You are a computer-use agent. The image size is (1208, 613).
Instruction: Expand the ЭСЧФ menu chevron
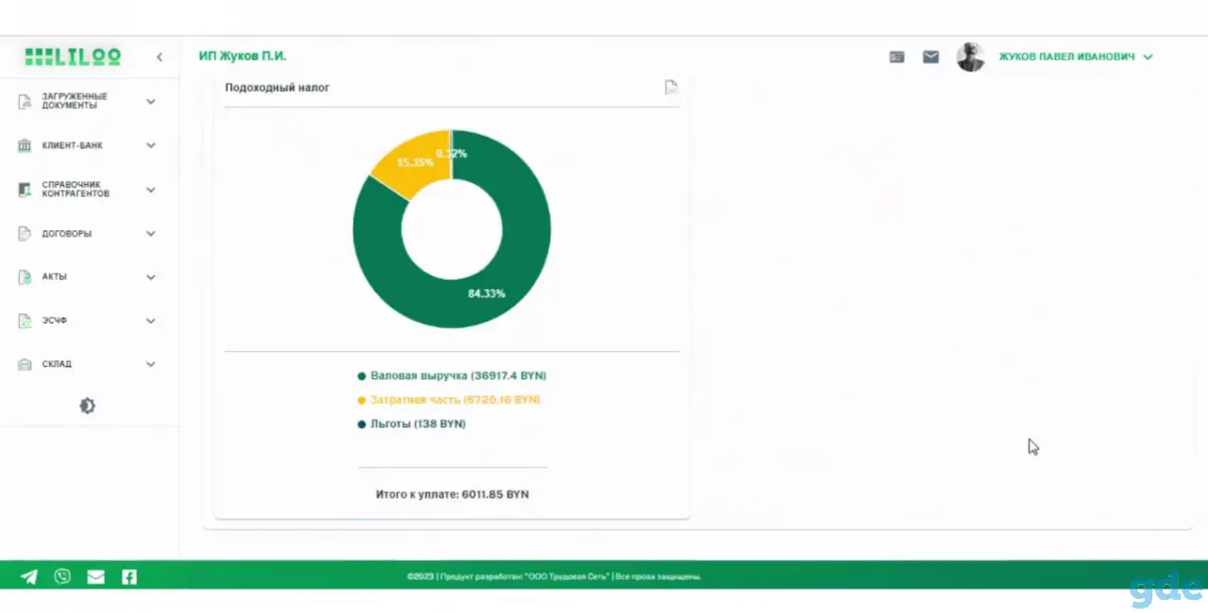(x=151, y=321)
